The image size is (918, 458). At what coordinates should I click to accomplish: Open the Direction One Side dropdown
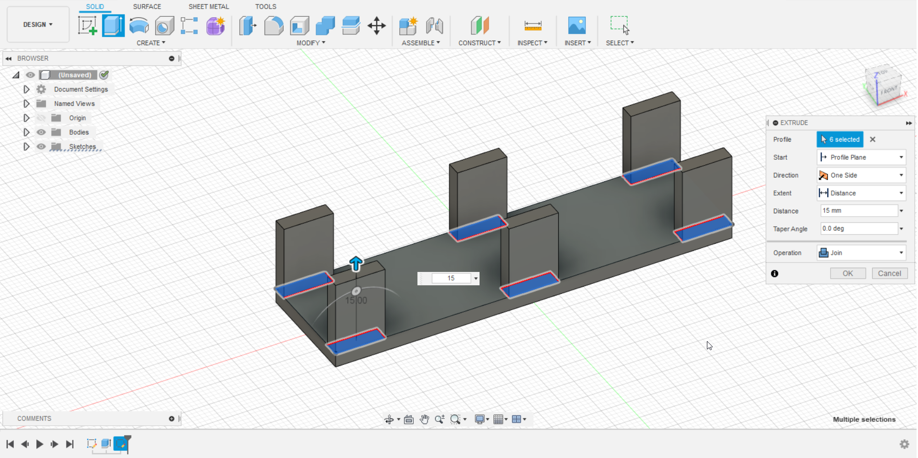pos(862,175)
